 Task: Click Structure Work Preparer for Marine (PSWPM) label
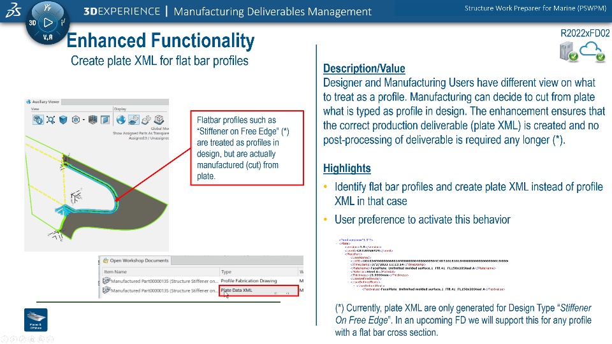pos(535,8)
